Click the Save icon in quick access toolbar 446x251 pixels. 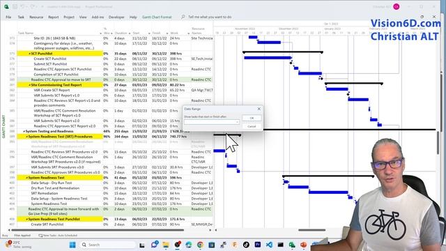[15, 6]
